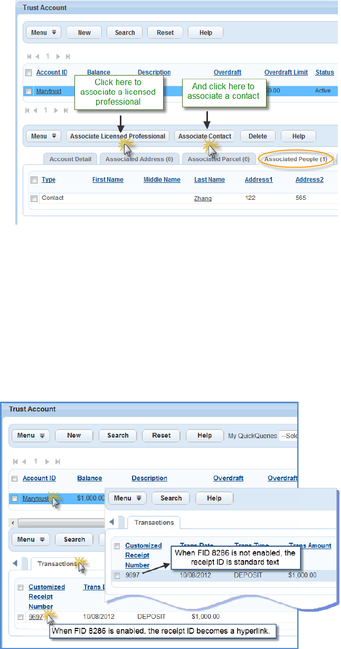Go to next page in upper screenshot's top pager
This screenshot has width=341, height=649.
(x=58, y=56)
